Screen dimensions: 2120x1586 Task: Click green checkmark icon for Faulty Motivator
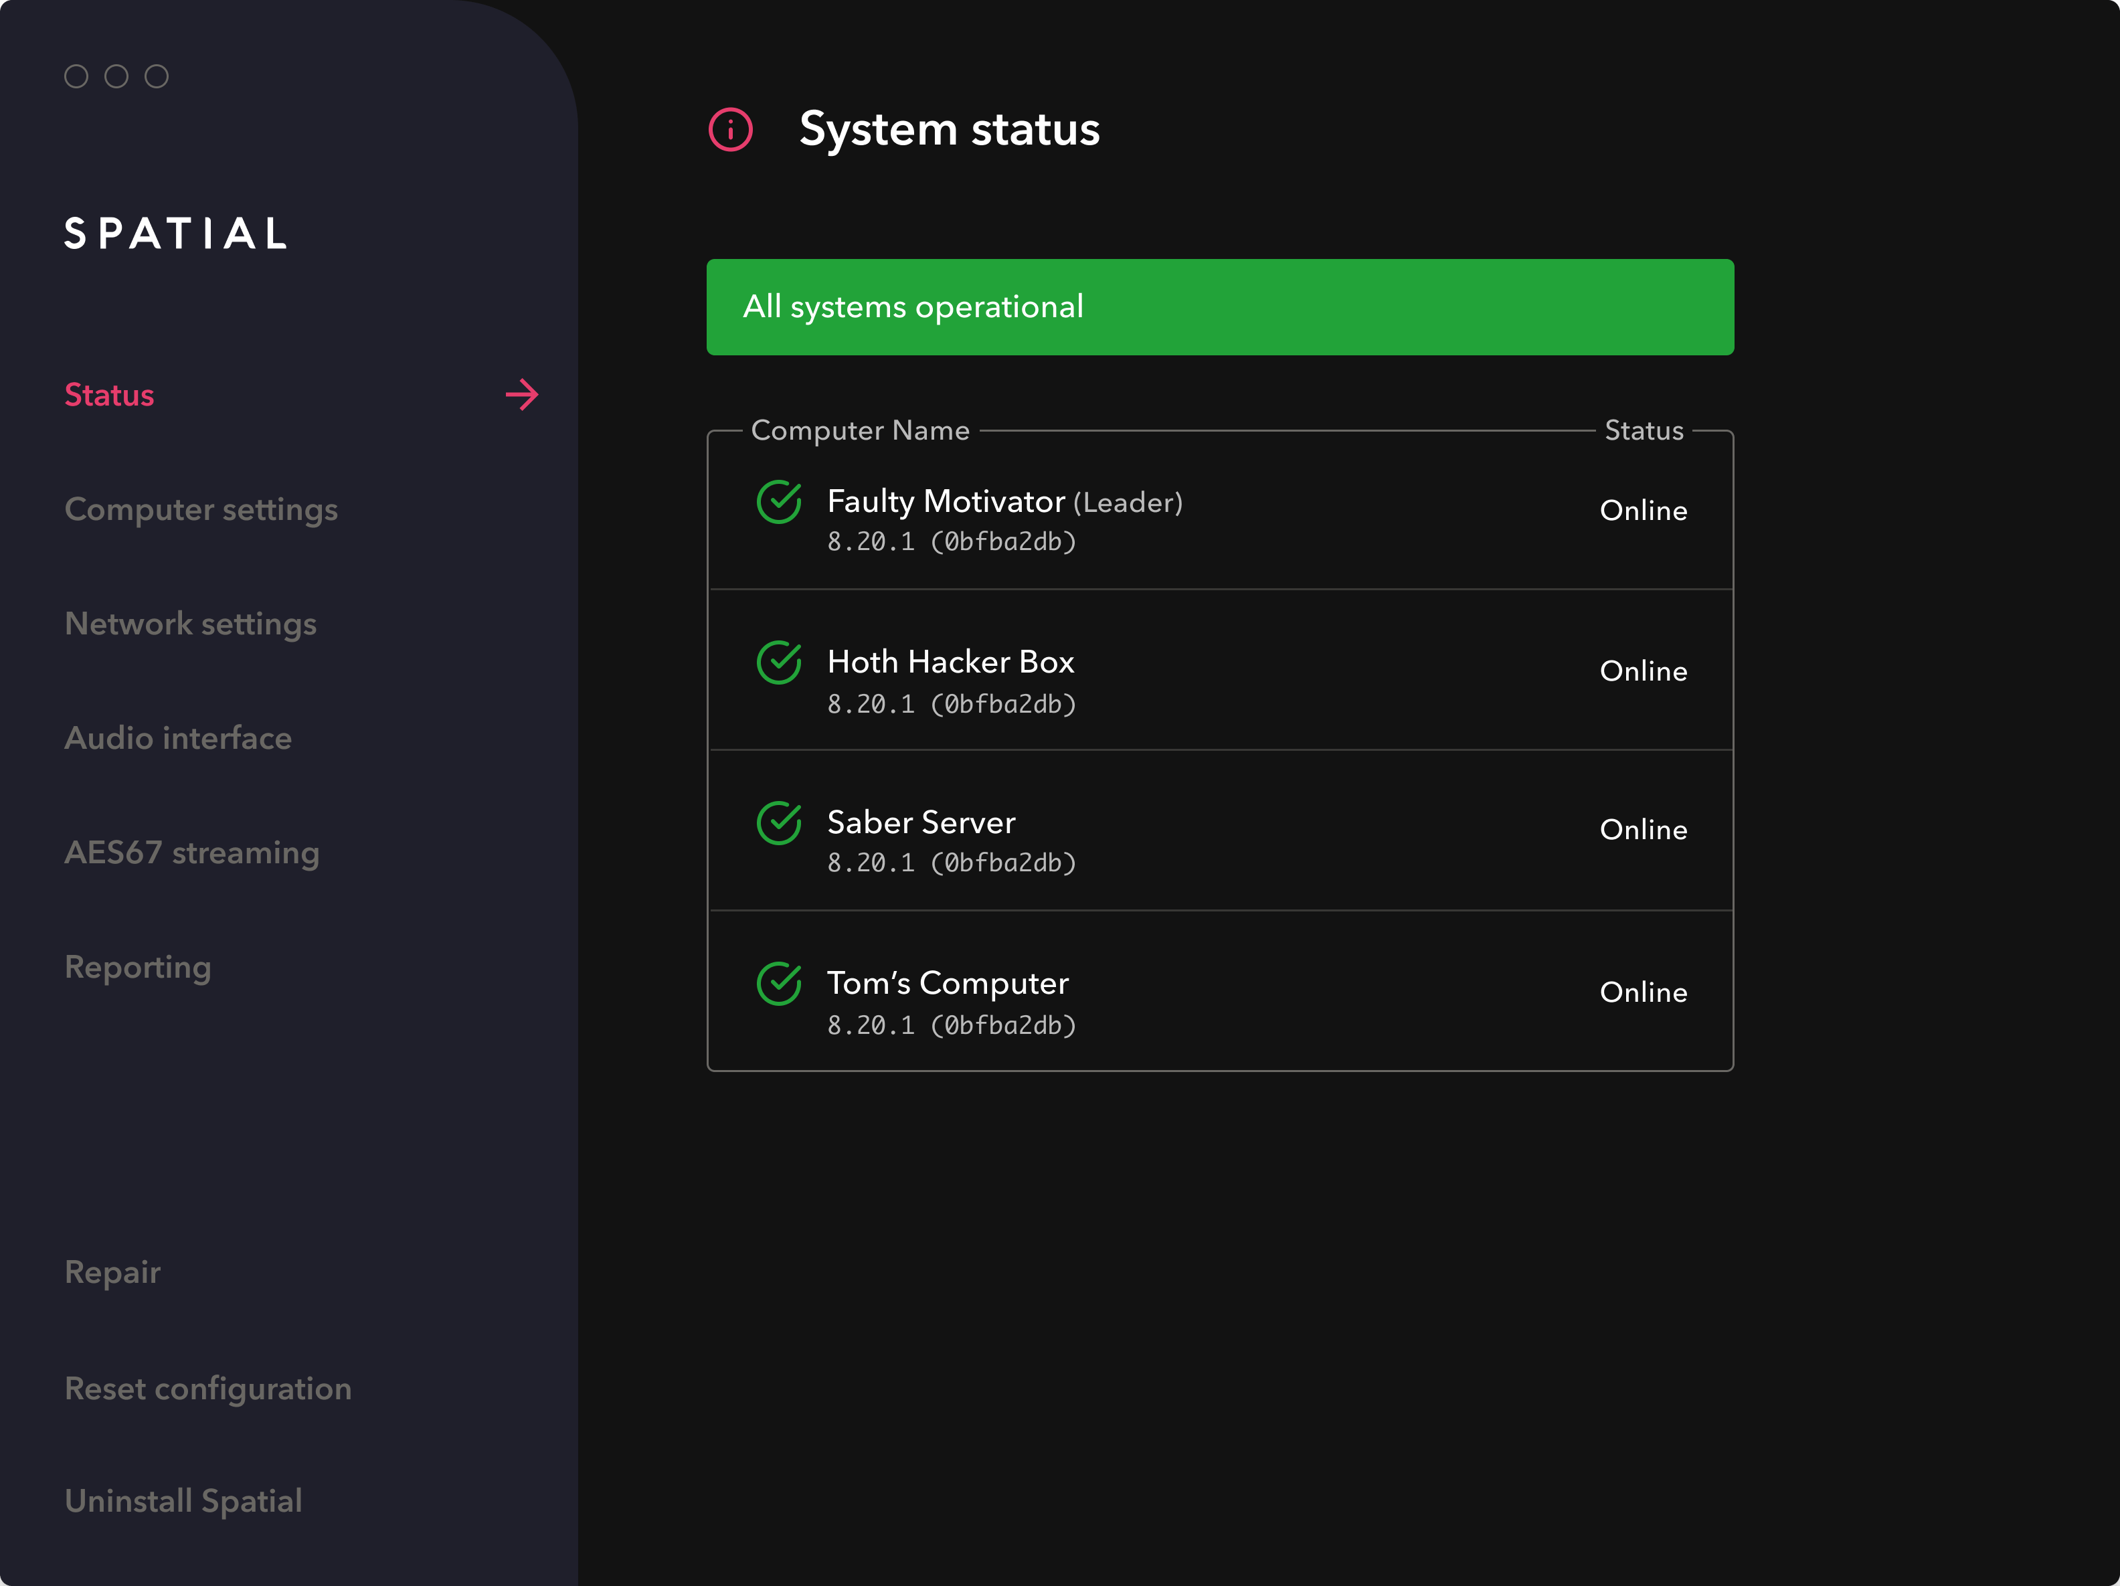click(x=779, y=502)
